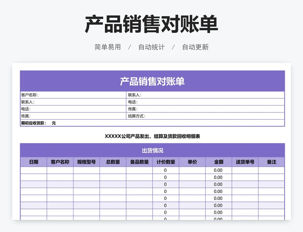Click the 送货单号 column header
The width and height of the screenshot is (303, 232).
245,162
